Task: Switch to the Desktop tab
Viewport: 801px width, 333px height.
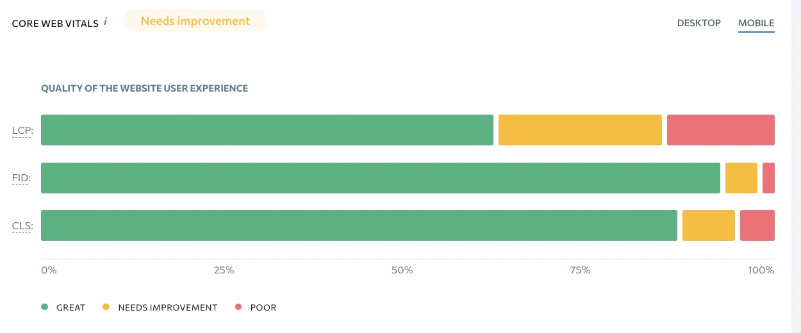Action: [x=698, y=23]
